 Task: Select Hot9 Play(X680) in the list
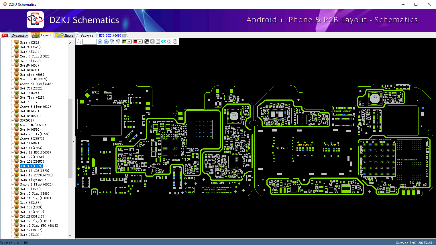coord(33,180)
